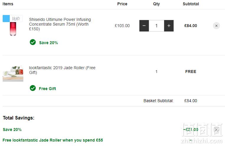Image resolution: width=225 pixels, height=146 pixels.
Task: Click the Shiseido serum bottle thumbnail
Action: pyautogui.click(x=13, y=29)
